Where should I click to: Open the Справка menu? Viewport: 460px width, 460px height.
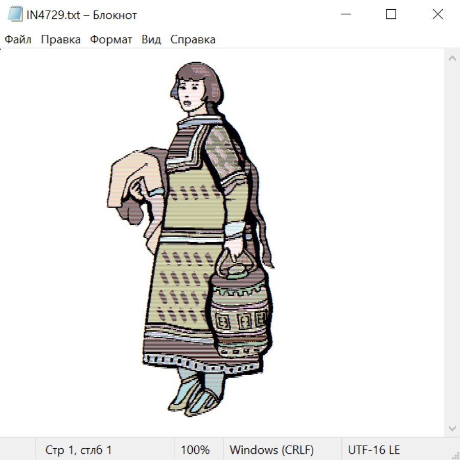pyautogui.click(x=193, y=40)
